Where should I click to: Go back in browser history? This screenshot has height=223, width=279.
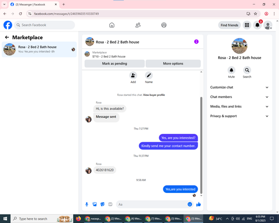click(x=5, y=14)
